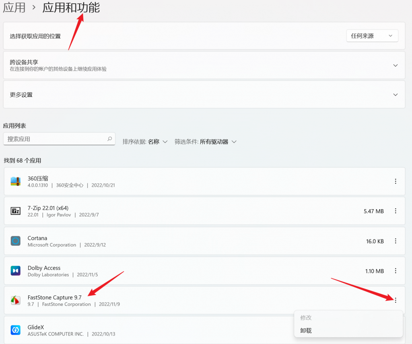Select the Cortana app name
The image size is (412, 344).
(37, 238)
